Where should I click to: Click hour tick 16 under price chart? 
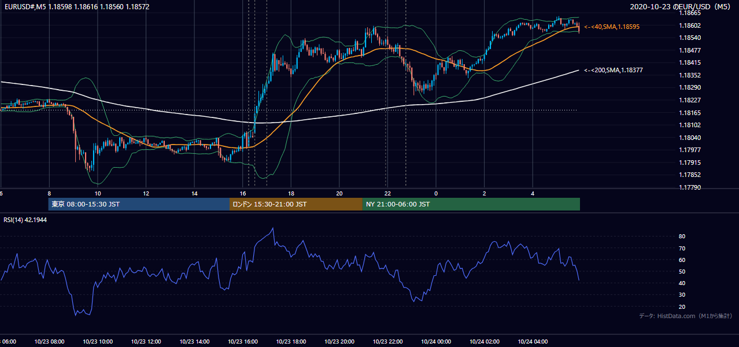[243, 193]
